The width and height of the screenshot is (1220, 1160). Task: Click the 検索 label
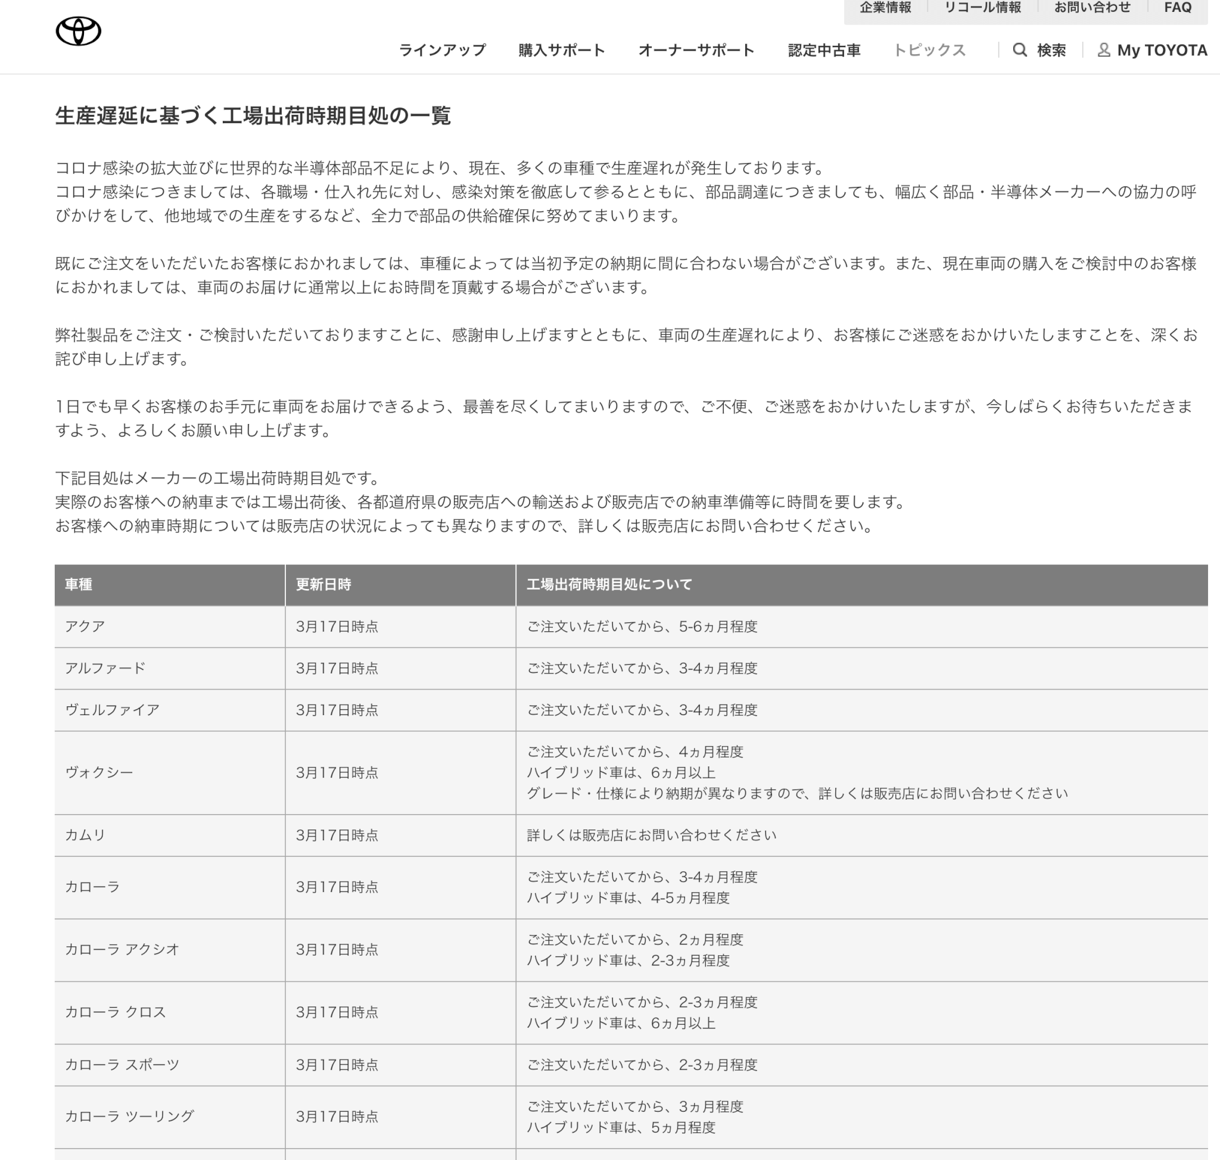tap(1052, 50)
